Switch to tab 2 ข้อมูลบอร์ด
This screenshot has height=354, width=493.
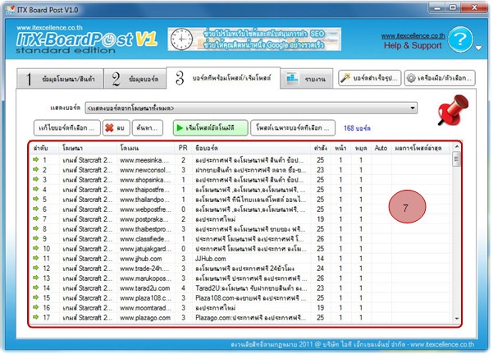coord(135,79)
